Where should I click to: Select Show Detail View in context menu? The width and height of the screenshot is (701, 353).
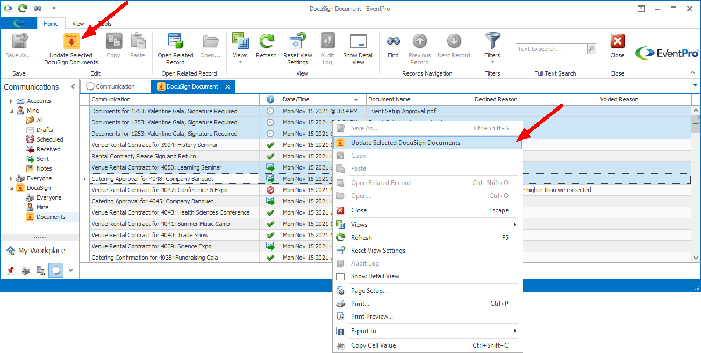(x=427, y=276)
